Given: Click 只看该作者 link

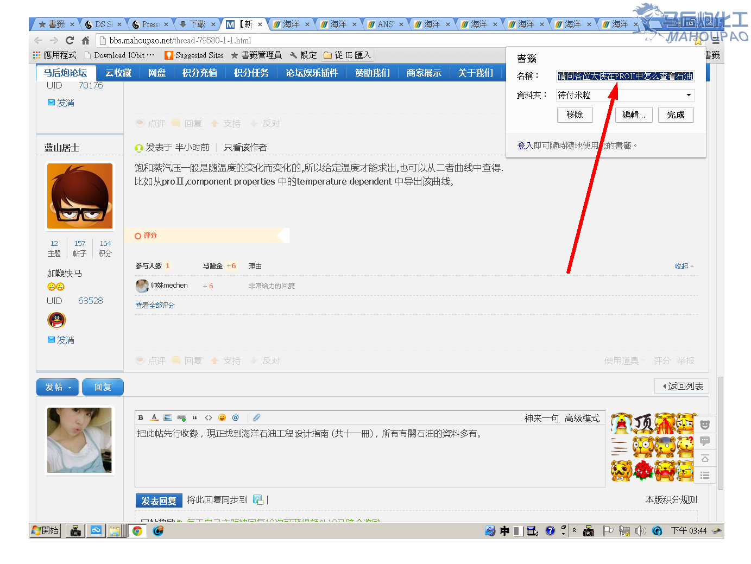Looking at the screenshot, I should point(245,148).
